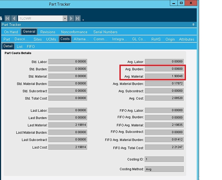Click the Avg. Cost 2.08520 field
This screenshot has width=222, height=180.
point(165,98)
